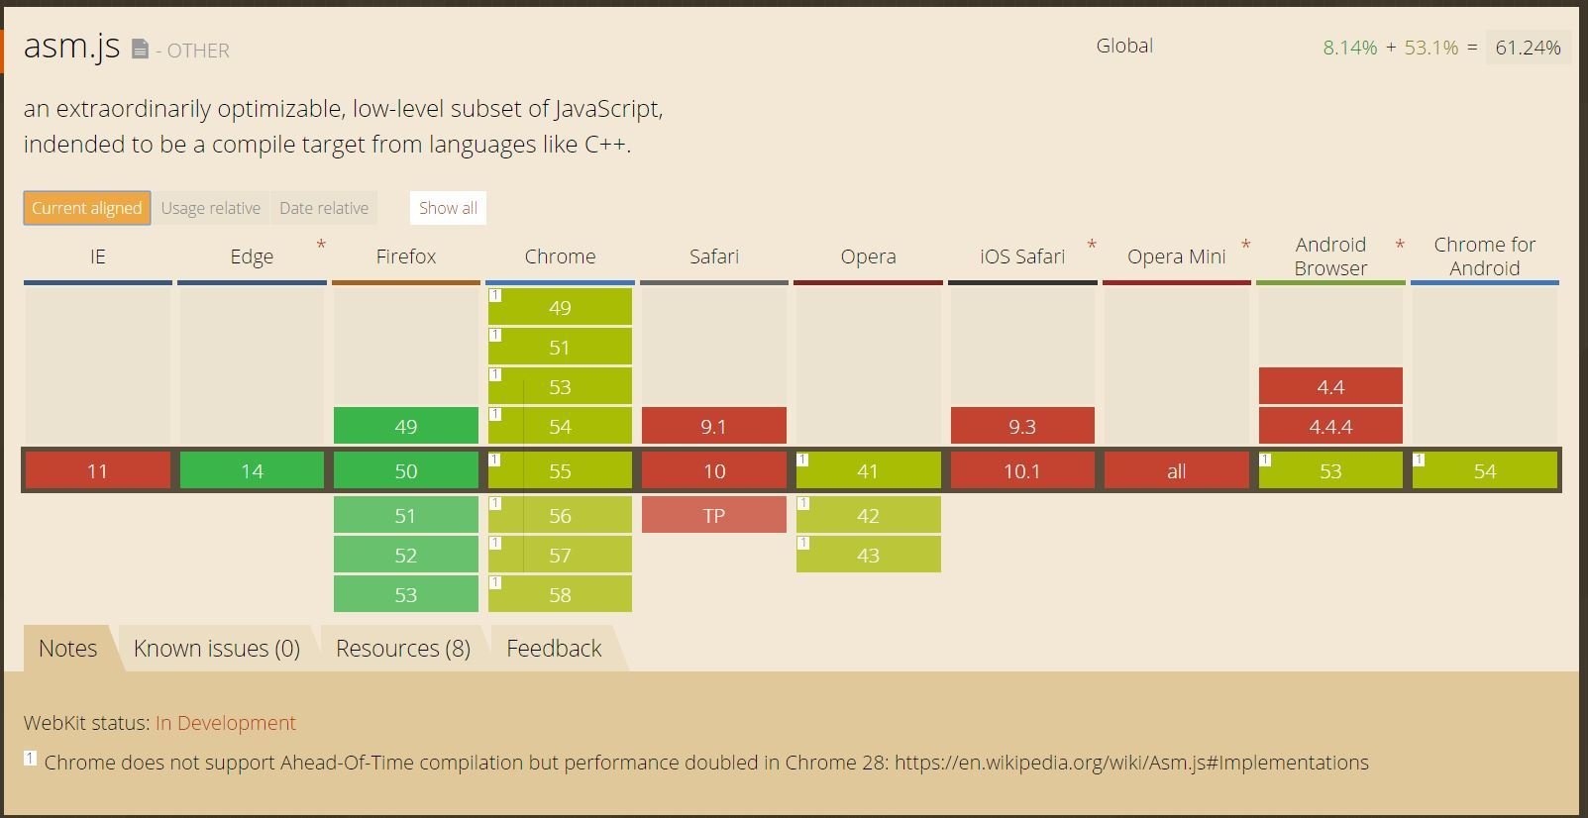1588x818 pixels.
Task: Switch to the Resources (8) tab
Action: [402, 648]
